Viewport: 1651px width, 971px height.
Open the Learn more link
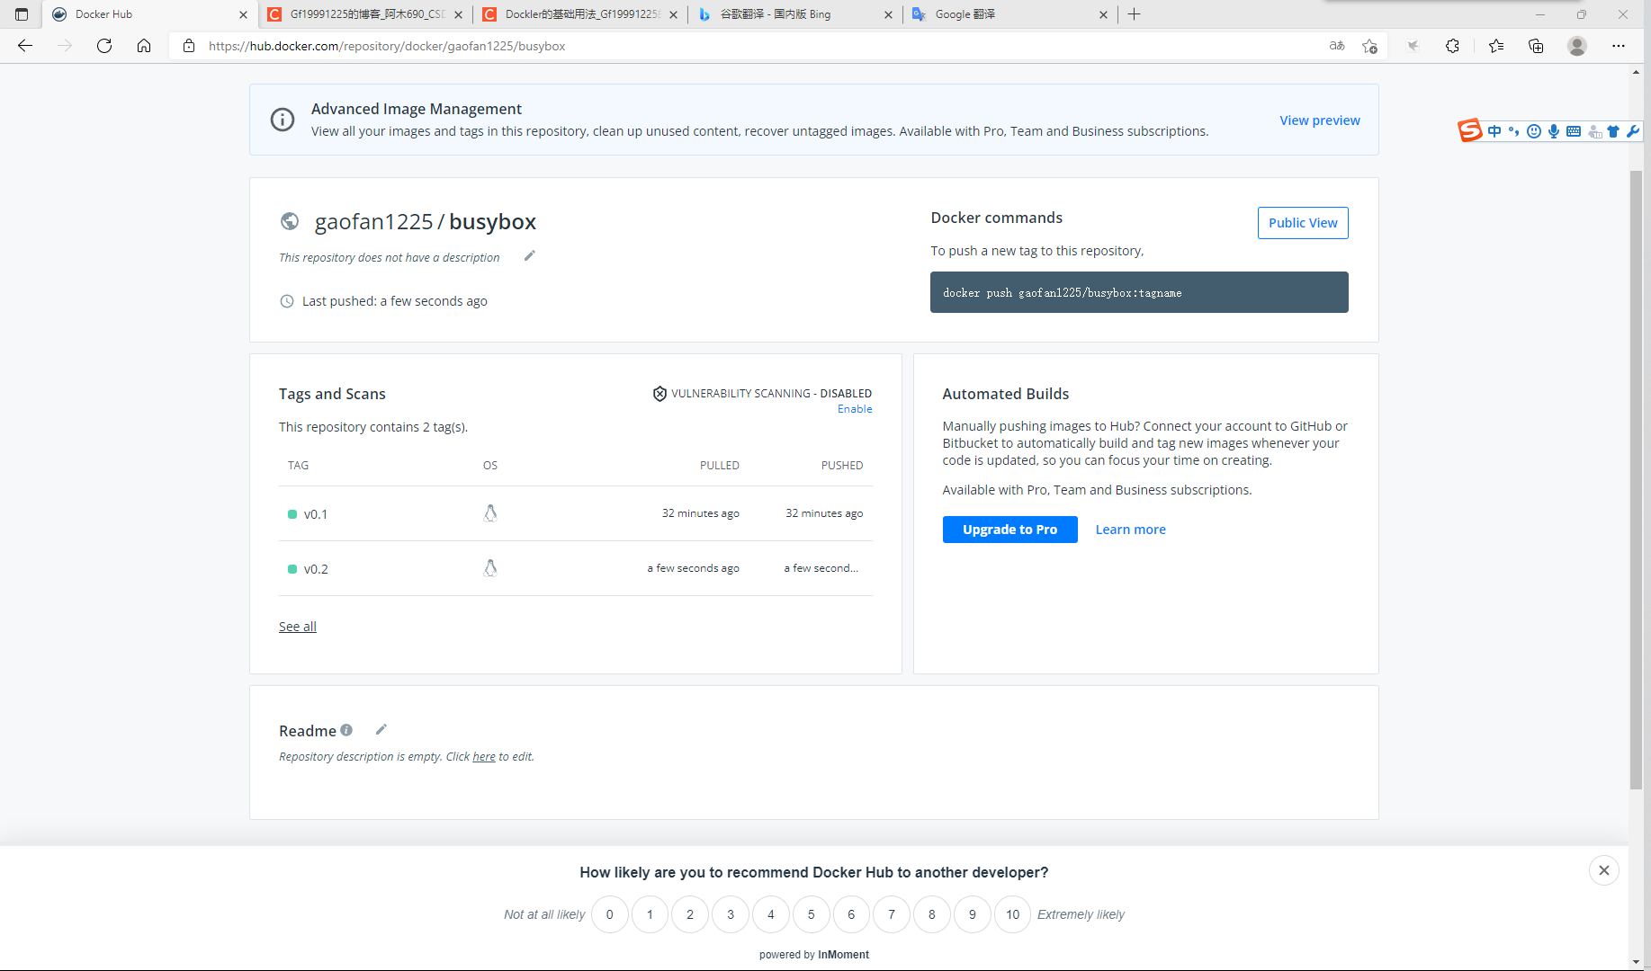(1130, 530)
